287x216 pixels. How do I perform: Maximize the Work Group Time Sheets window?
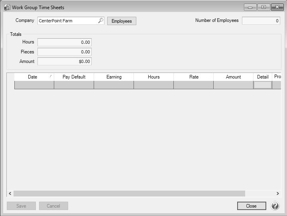(263, 7)
